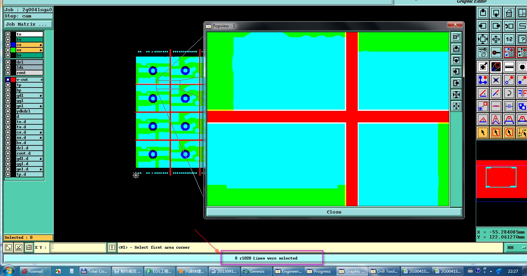
Task: Click the X Y coordinate input field
Action: coord(78,247)
